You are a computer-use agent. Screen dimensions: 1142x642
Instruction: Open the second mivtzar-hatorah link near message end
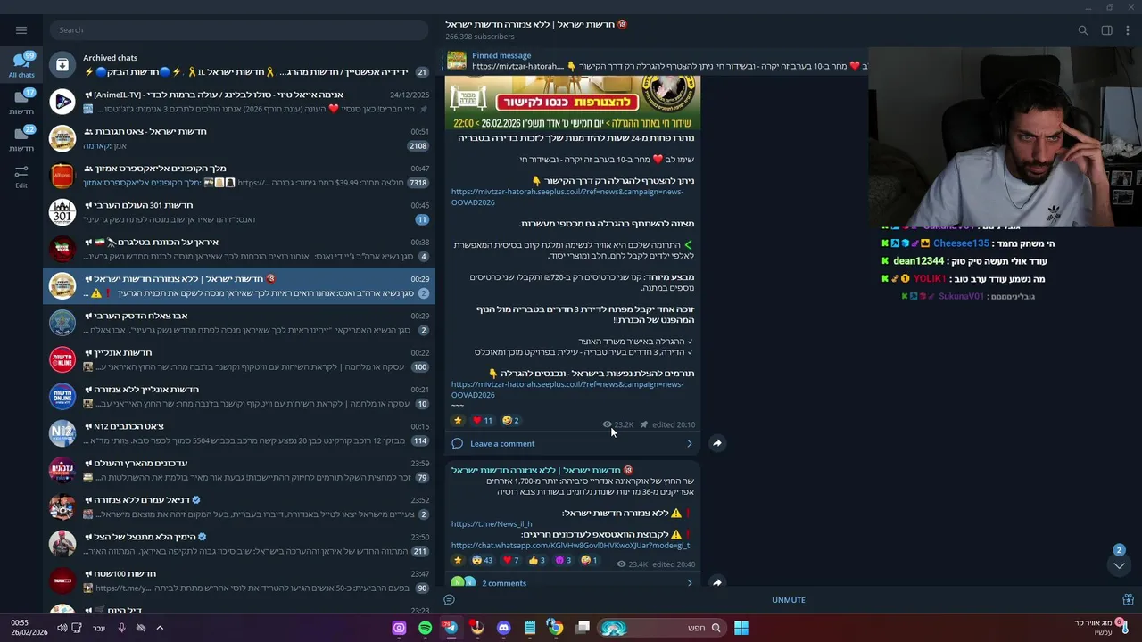[567, 390]
